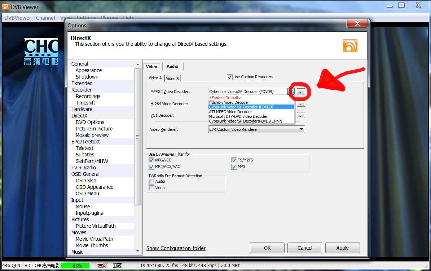Click channel name 446 QCN - HD status text
Image resolution: width=431 pixels, height=271 pixels.
31,266
